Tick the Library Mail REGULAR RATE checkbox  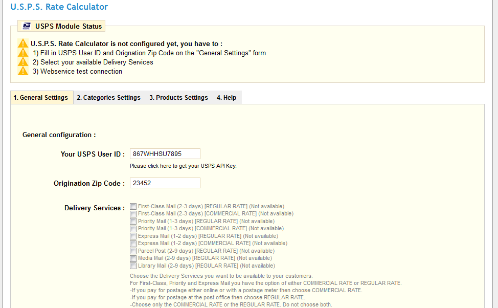[133, 266]
